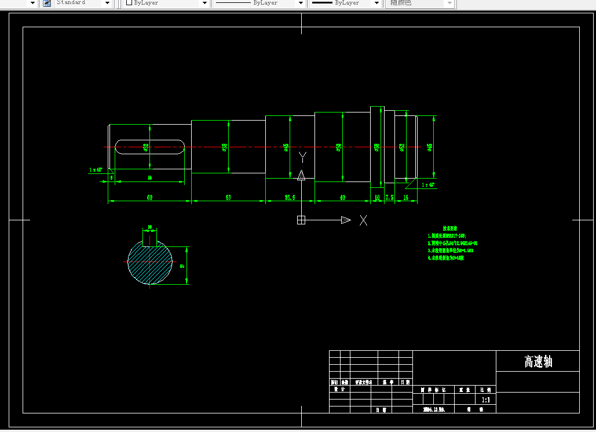Select the UCS X-axis arrowhead
Image resolution: width=596 pixels, height=432 pixels.
(x=346, y=220)
